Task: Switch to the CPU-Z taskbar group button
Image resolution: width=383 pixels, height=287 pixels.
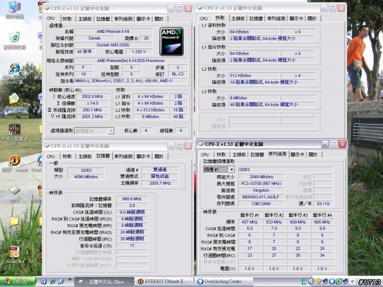Action: tap(104, 282)
